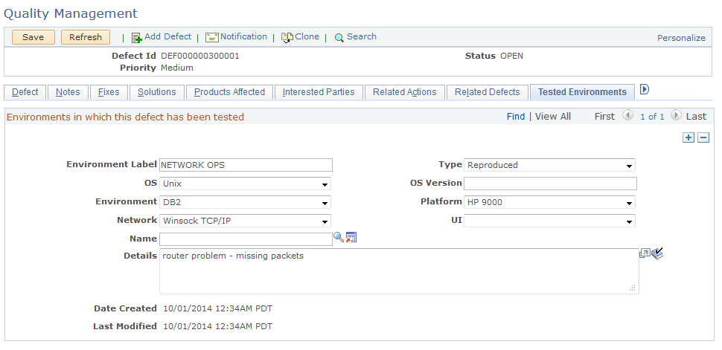The width and height of the screenshot is (722, 350).
Task: Expand the Type dropdown showing Reproduced
Action: point(549,165)
